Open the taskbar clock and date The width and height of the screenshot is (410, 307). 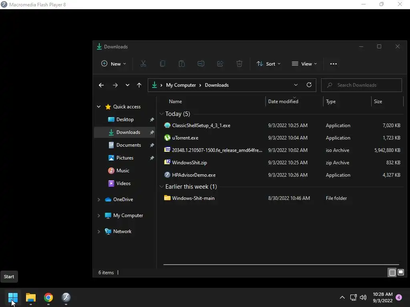[x=382, y=297]
